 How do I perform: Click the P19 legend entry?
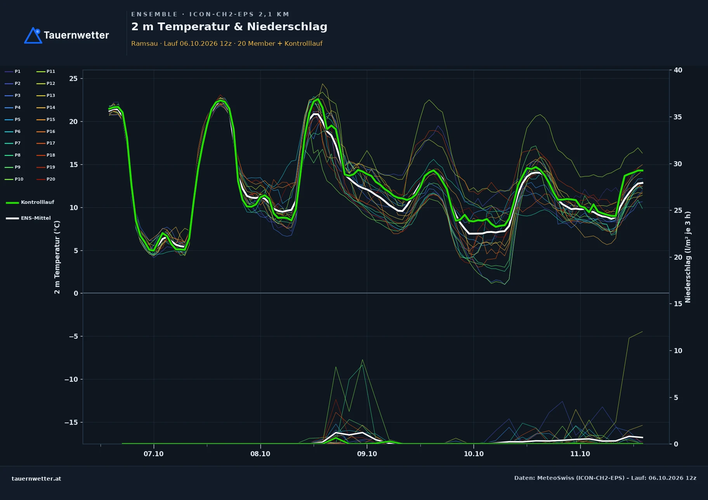(46, 167)
